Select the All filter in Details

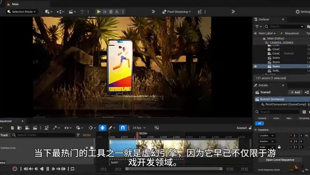click(259, 123)
